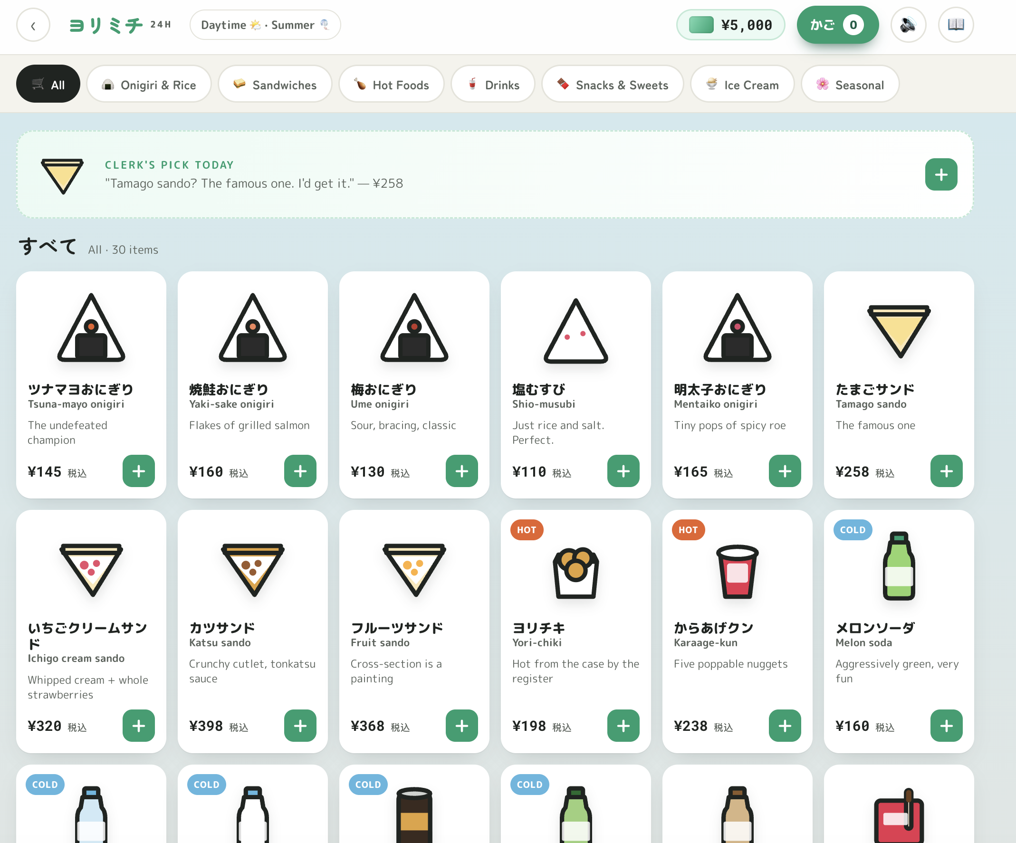Screen dimensions: 1016x843
Task: Click the Shio-musubi rice ball illustration
Action: coord(576,331)
